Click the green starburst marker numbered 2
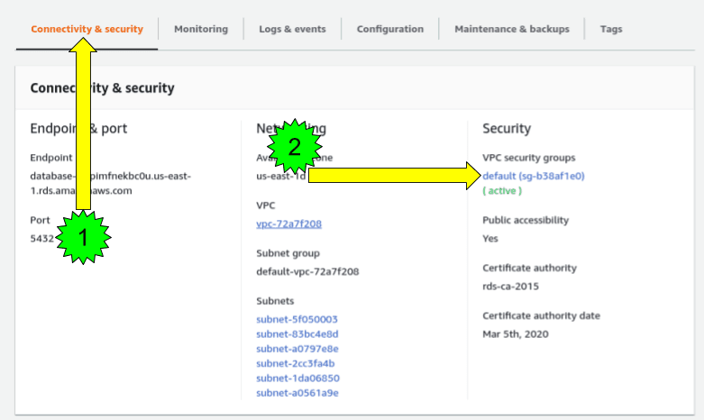 tap(294, 145)
